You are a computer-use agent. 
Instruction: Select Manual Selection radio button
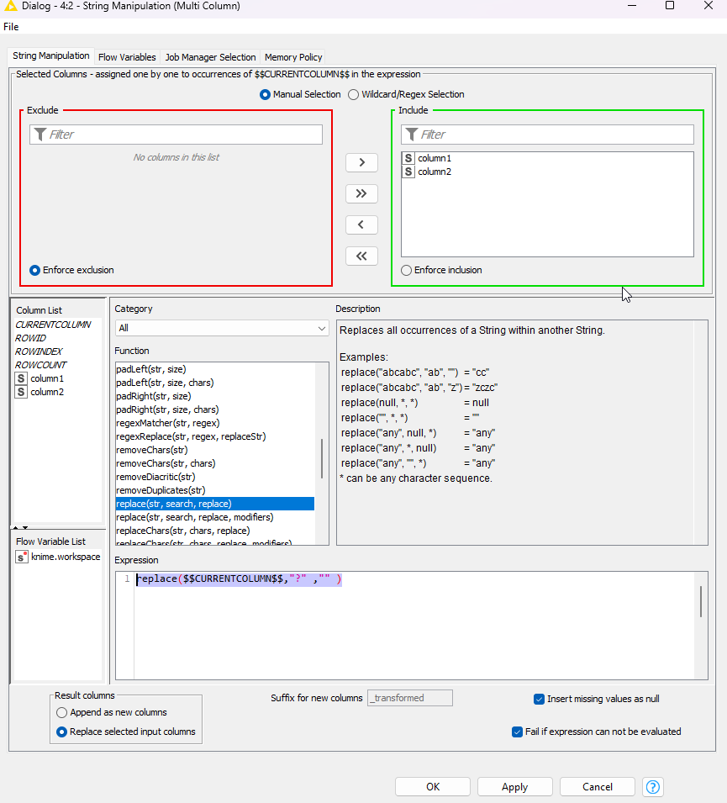coord(265,95)
